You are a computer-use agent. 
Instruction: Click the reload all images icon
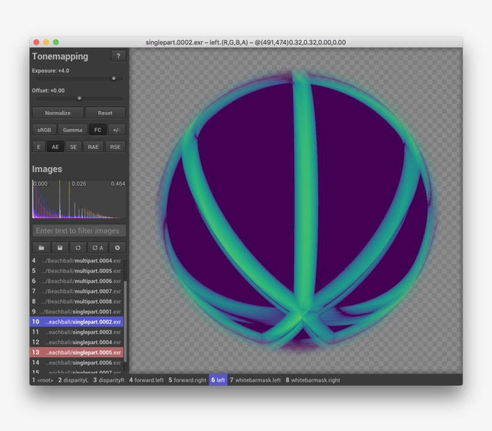pos(98,248)
